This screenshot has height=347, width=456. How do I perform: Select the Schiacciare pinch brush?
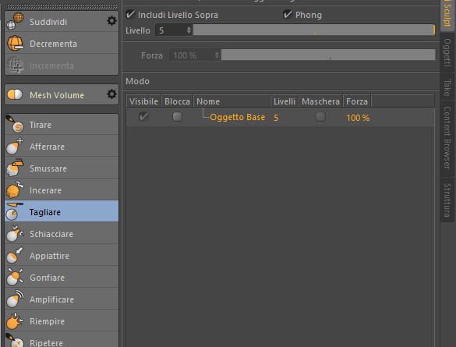(62, 234)
